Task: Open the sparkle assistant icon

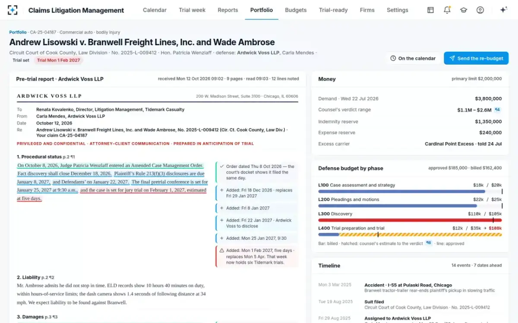Action: click(503, 10)
